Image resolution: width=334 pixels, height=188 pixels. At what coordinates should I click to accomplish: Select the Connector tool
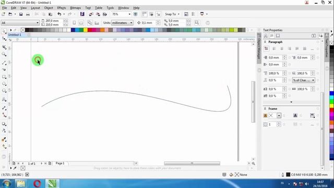(x=4, y=115)
